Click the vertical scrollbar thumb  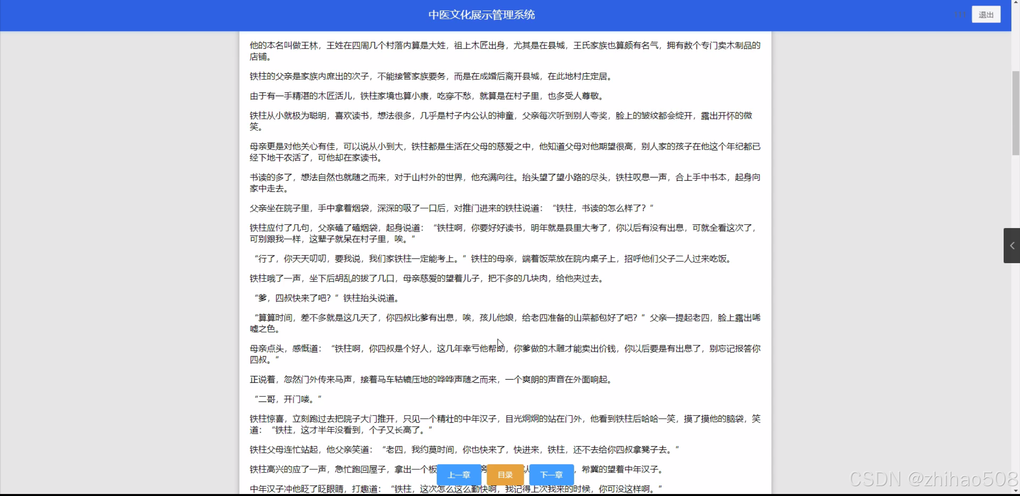[x=1016, y=114]
